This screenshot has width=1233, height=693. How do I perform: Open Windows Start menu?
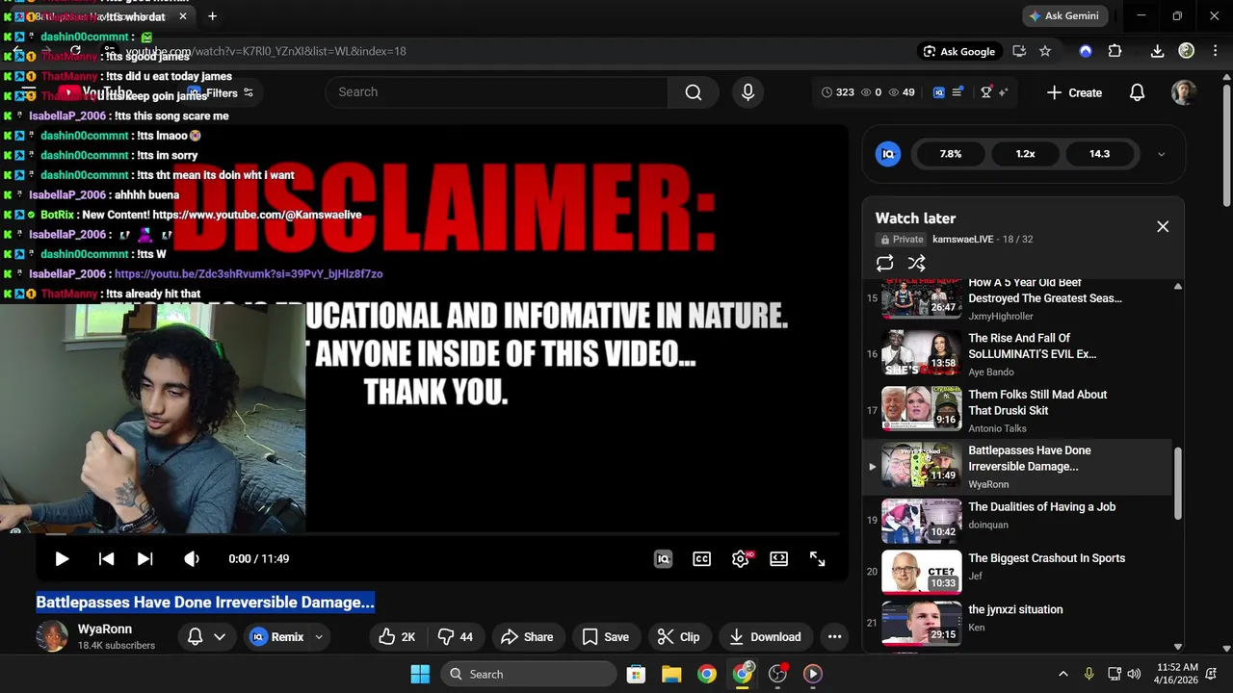[421, 674]
